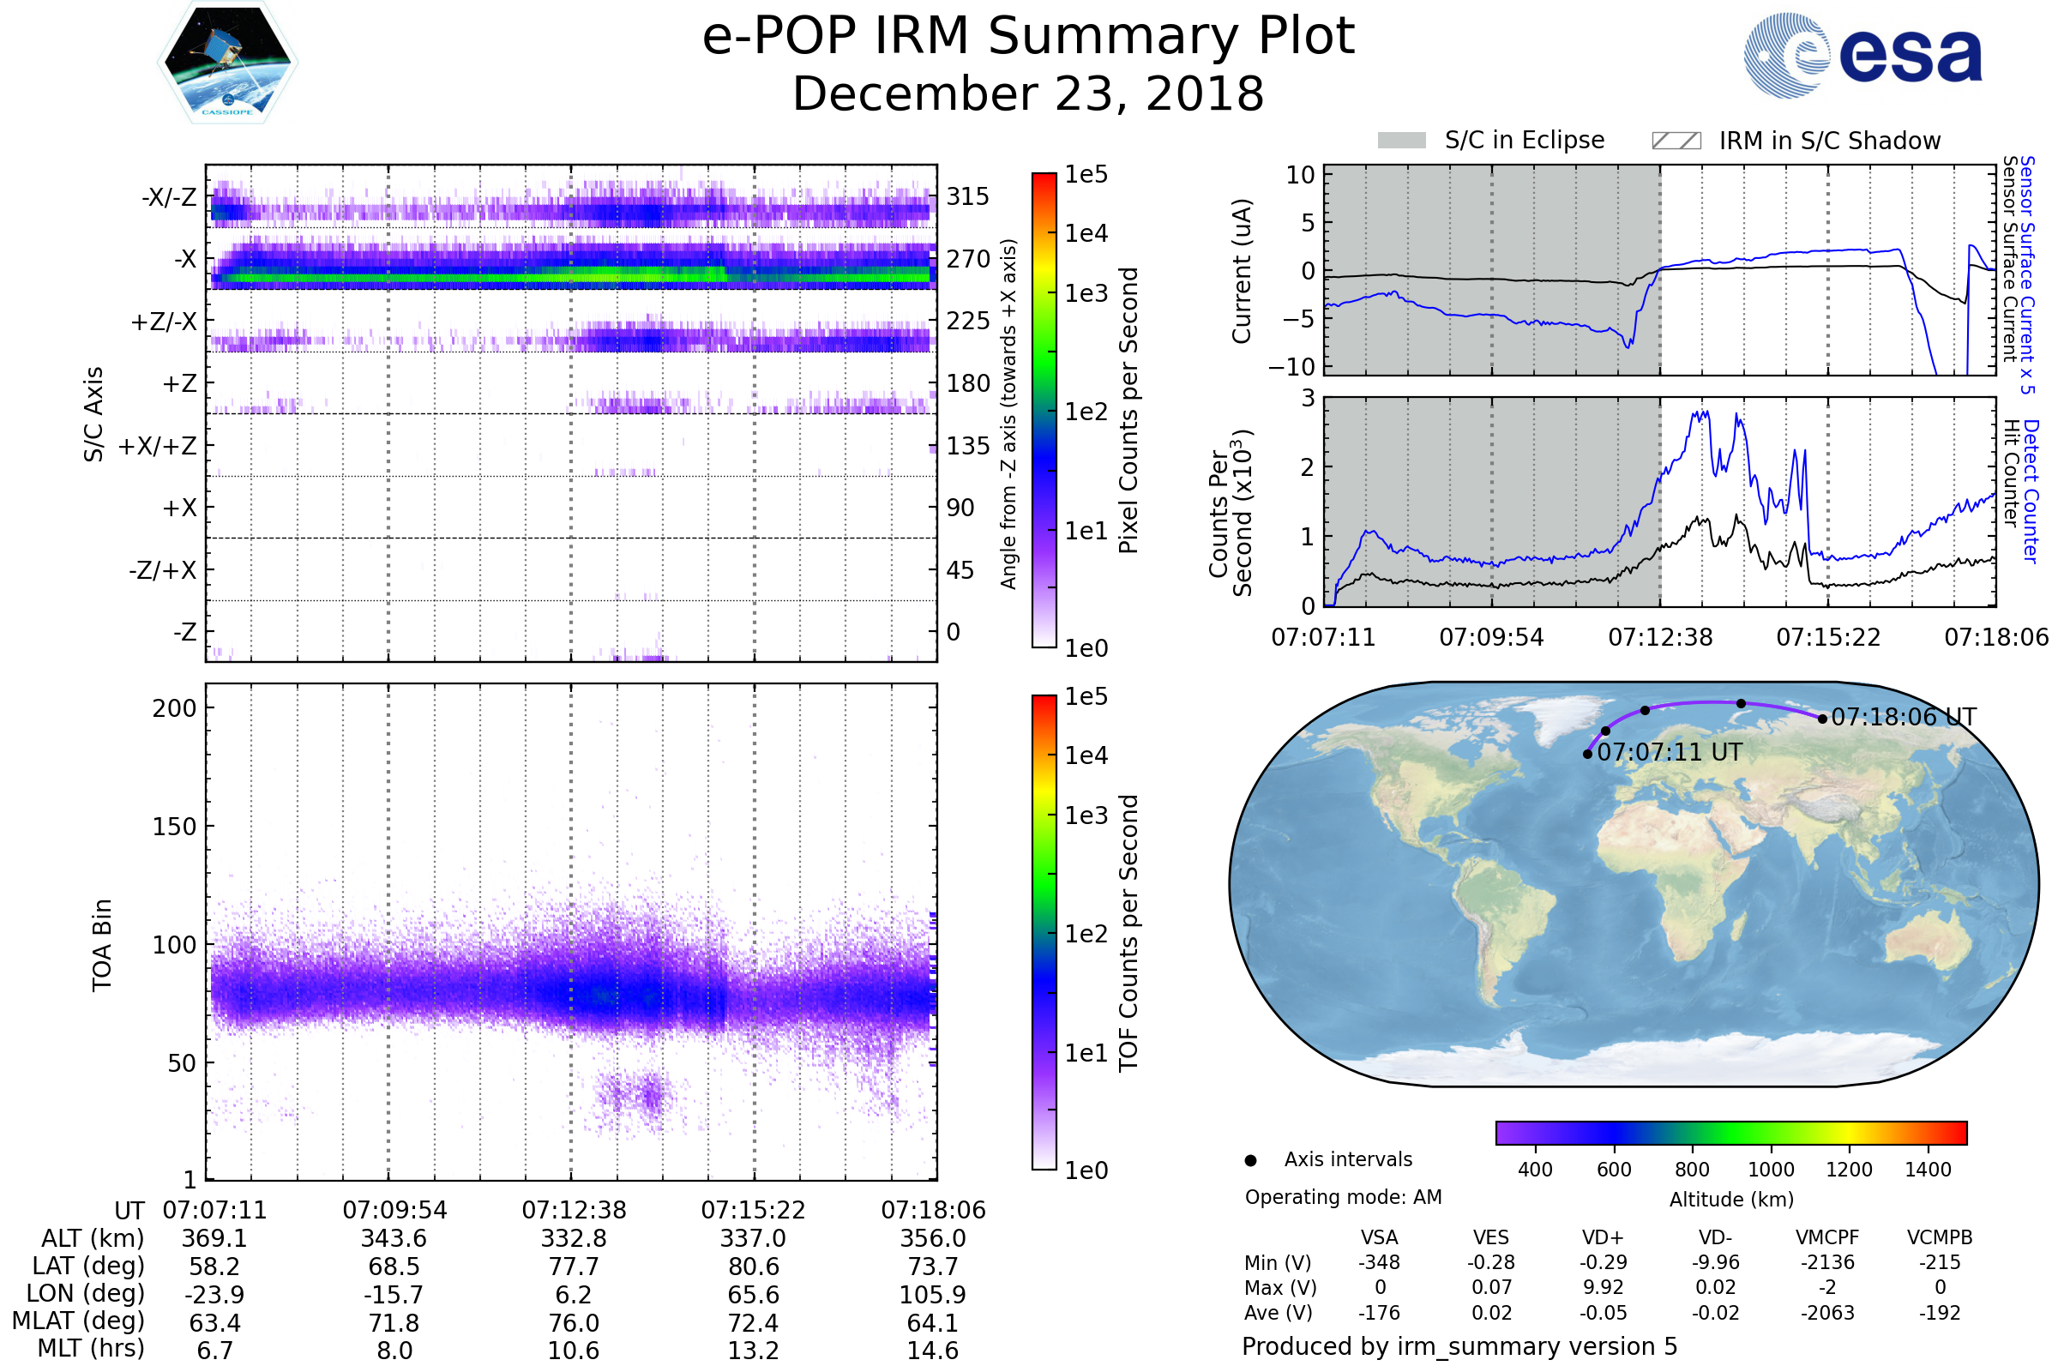The width and height of the screenshot is (2058, 1372).
Task: Click the hatched IRM in S/C Shadow swatch
Action: (x=1676, y=141)
